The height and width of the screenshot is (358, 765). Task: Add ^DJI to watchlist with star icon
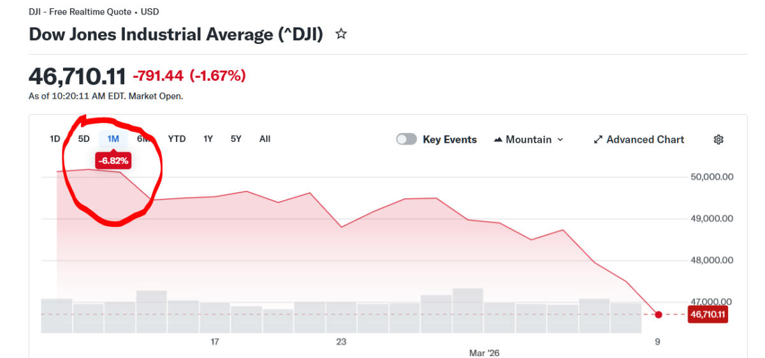pyautogui.click(x=341, y=34)
